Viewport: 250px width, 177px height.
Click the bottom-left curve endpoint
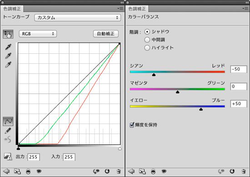19,144
